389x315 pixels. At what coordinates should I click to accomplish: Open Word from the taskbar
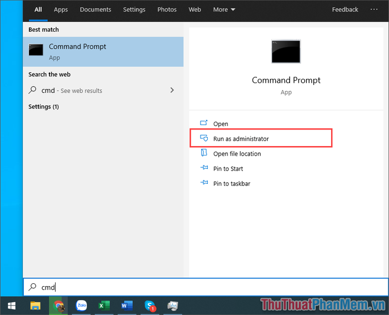127,306
